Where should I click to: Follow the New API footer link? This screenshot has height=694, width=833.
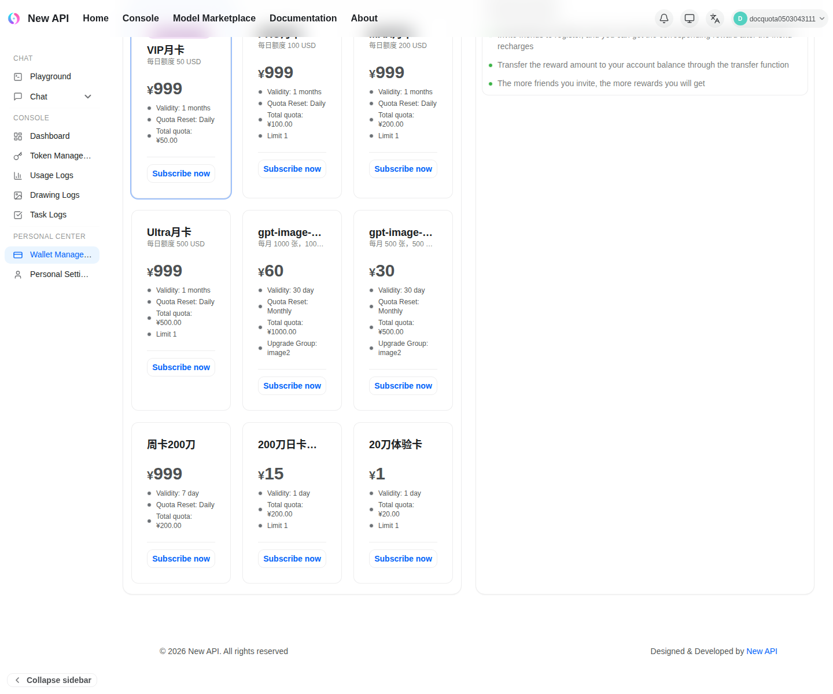click(x=762, y=651)
